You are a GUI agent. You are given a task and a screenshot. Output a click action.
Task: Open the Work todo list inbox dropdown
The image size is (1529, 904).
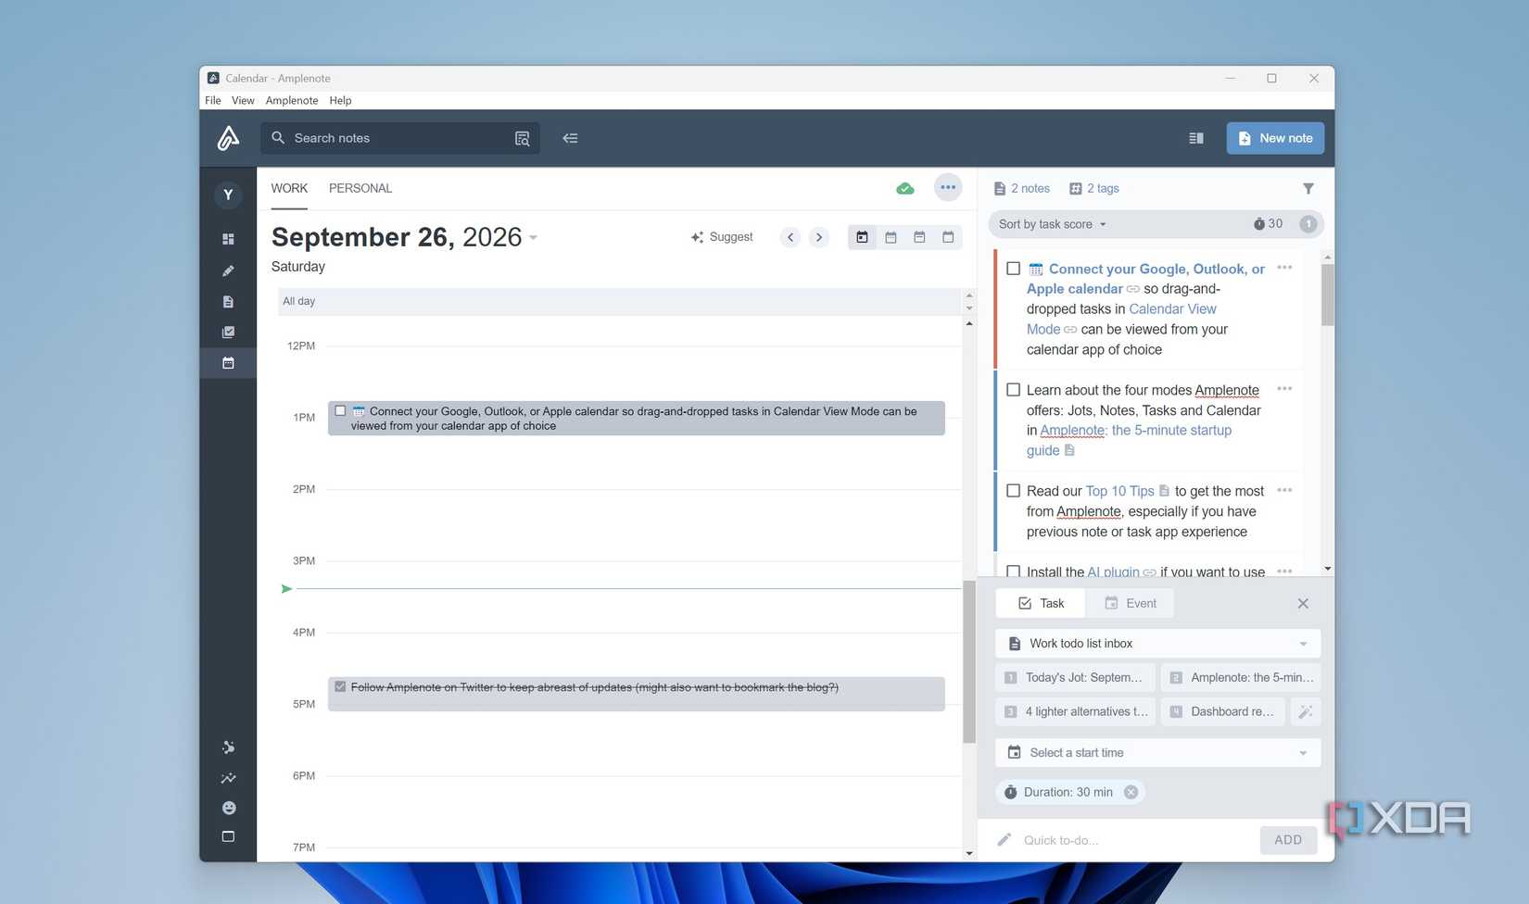tap(1158, 644)
